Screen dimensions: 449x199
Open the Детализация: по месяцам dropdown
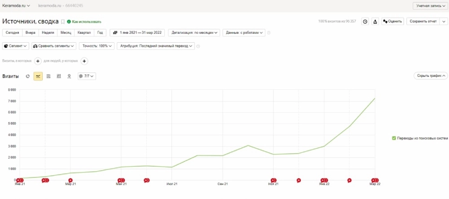point(194,33)
